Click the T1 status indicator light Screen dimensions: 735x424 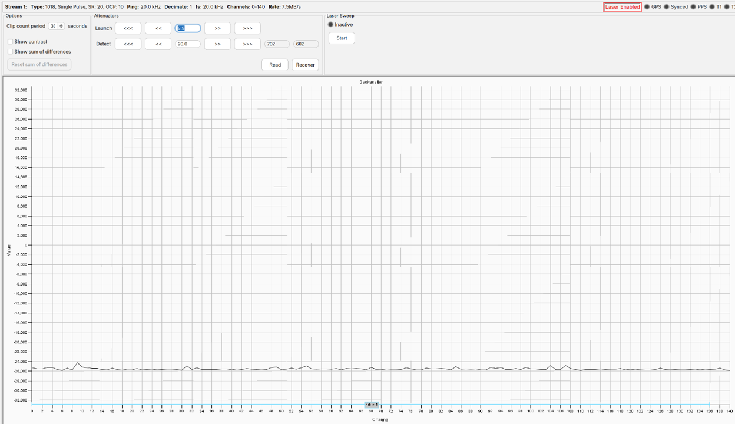point(712,7)
